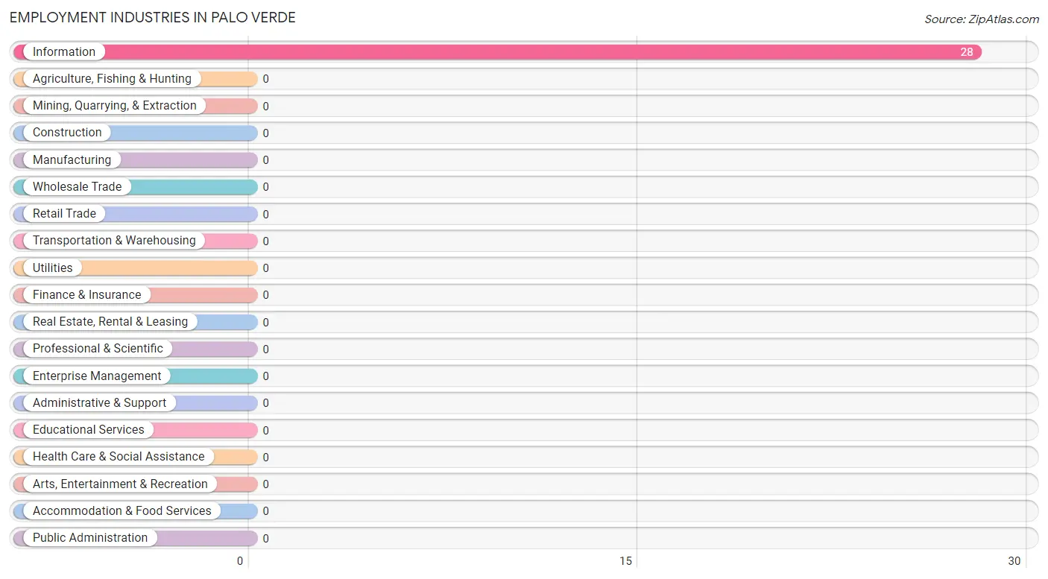The height and width of the screenshot is (579, 1048).
Task: Click the Source: ZipAtlas.com text
Action: tap(982, 19)
